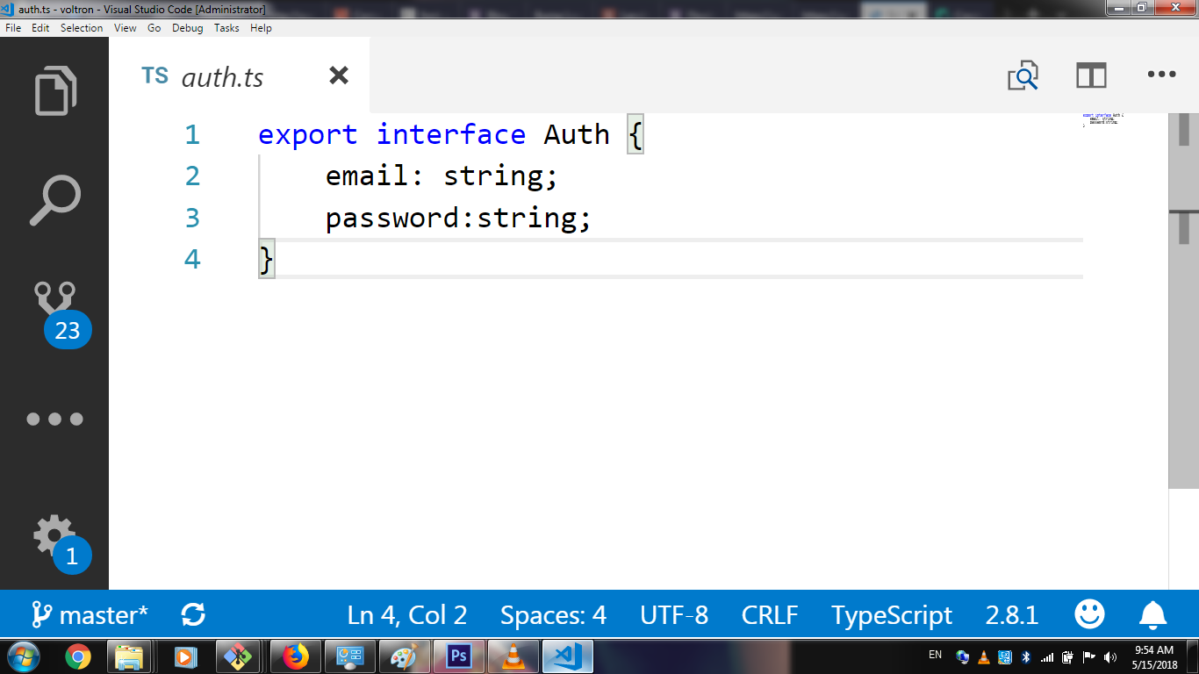
Task: Open More Actions ellipsis in editor toolbar
Action: click(1161, 75)
